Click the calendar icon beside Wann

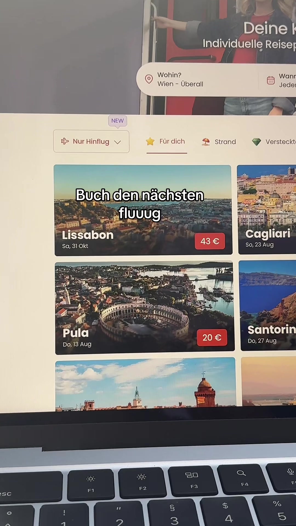[x=271, y=80]
